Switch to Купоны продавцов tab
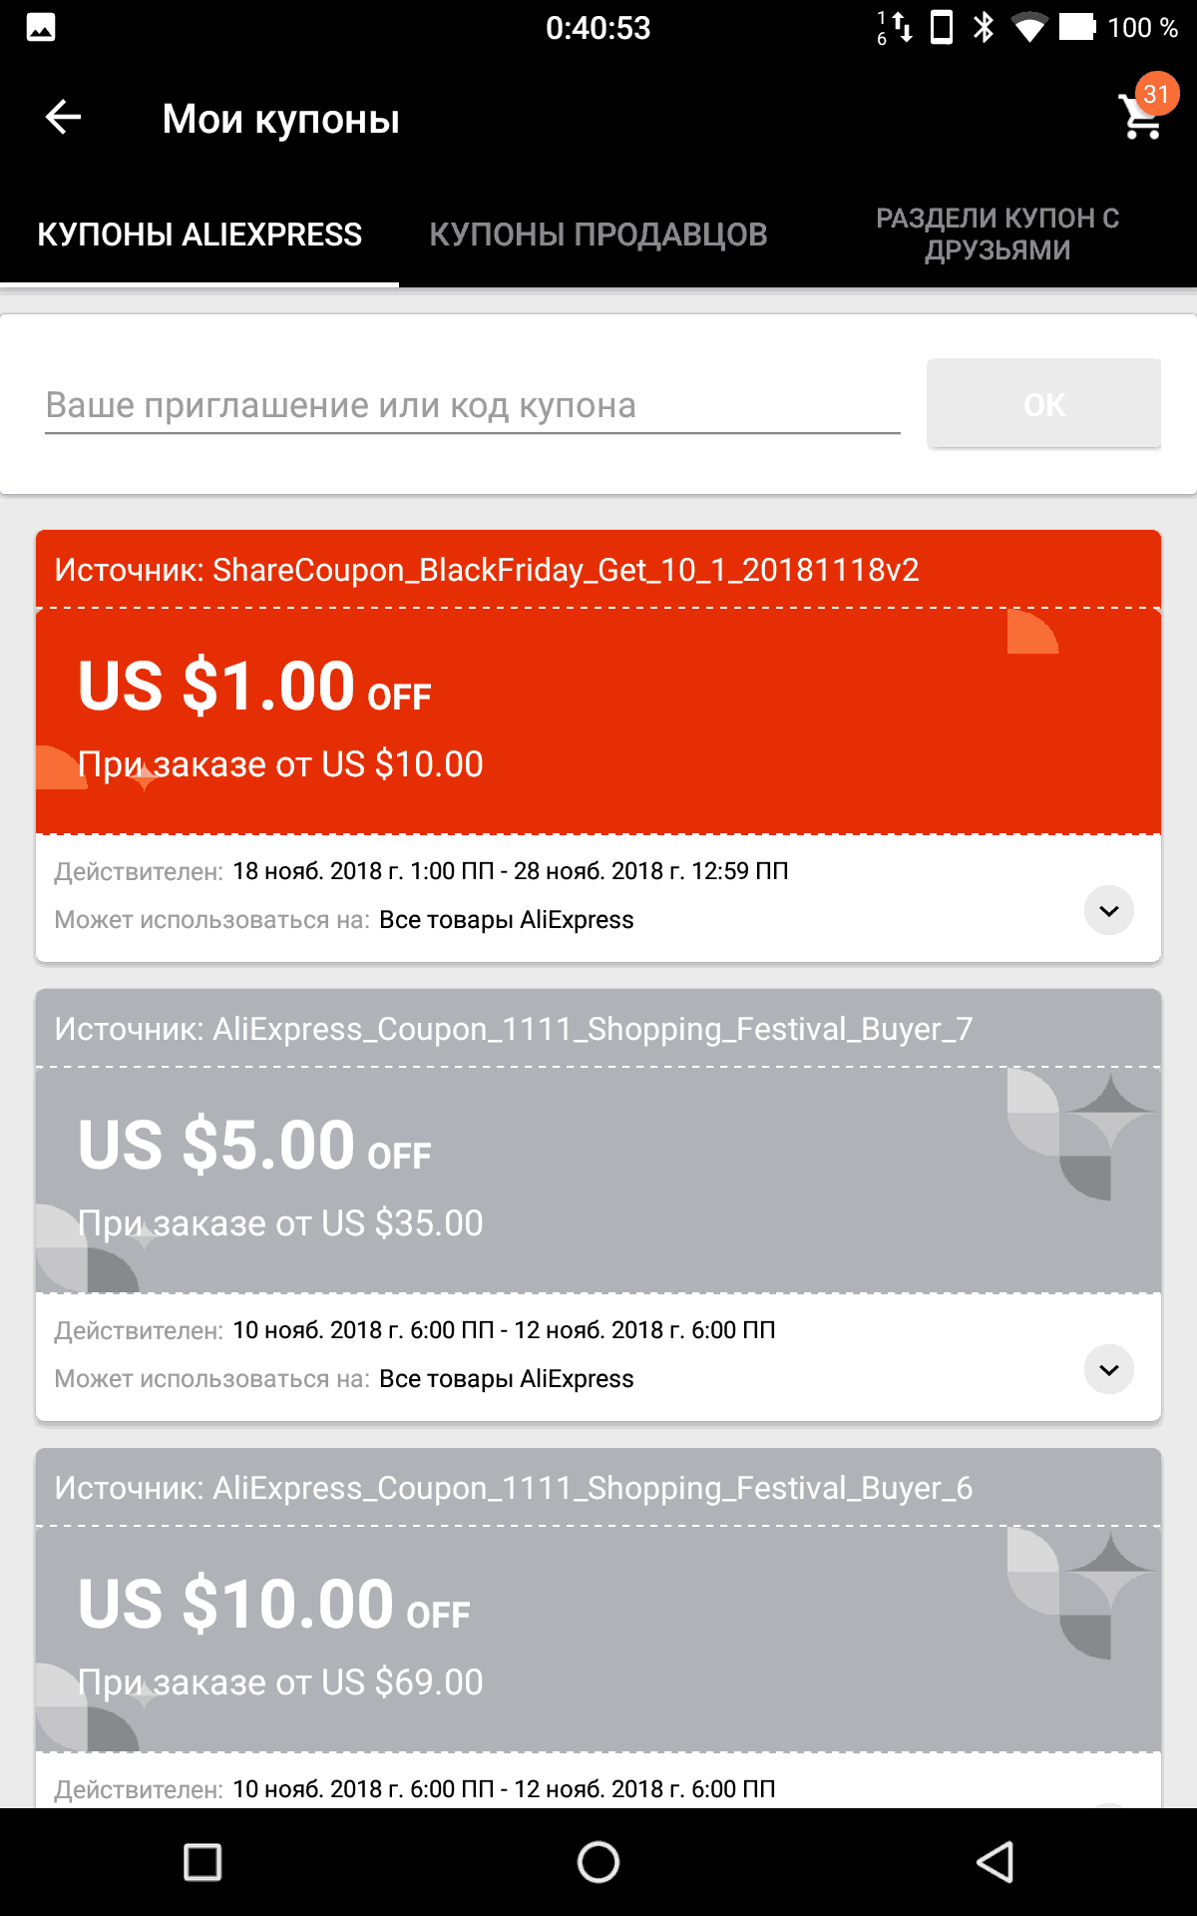This screenshot has width=1197, height=1916. click(598, 235)
